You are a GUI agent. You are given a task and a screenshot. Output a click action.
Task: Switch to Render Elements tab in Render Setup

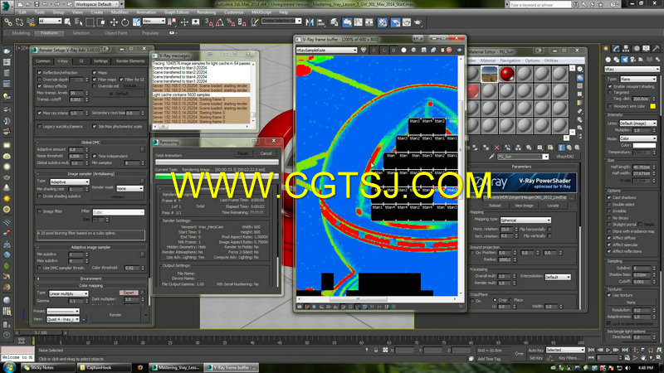click(x=130, y=61)
